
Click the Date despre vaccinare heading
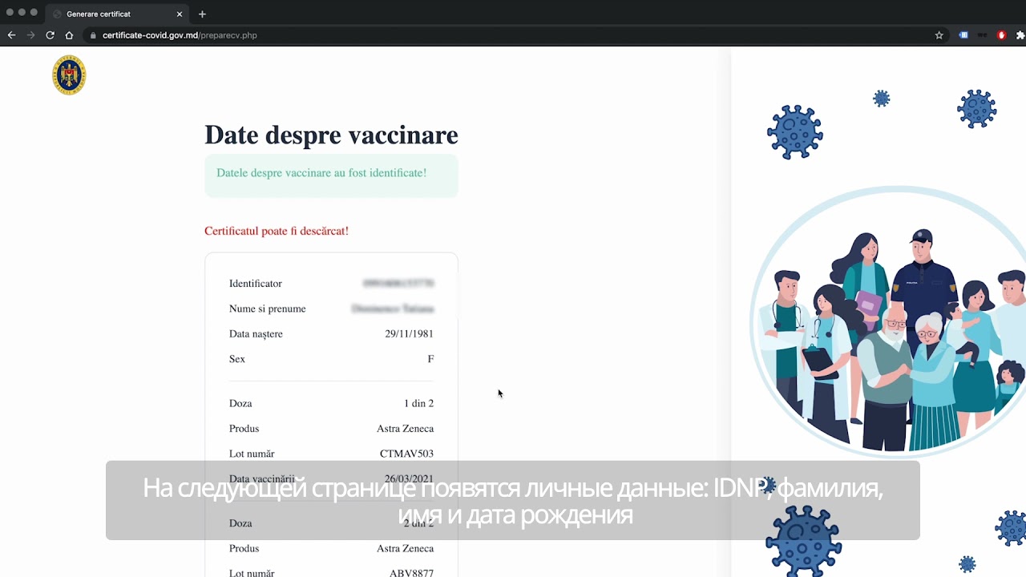[x=331, y=135]
